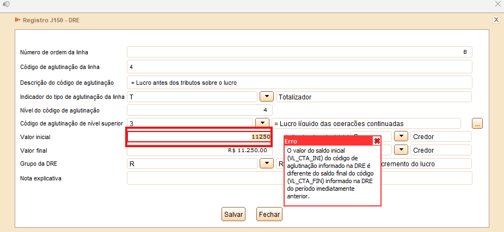The width and height of the screenshot is (504, 232).
Task: Click the Número de ordem da linha label
Action: tap(54, 52)
